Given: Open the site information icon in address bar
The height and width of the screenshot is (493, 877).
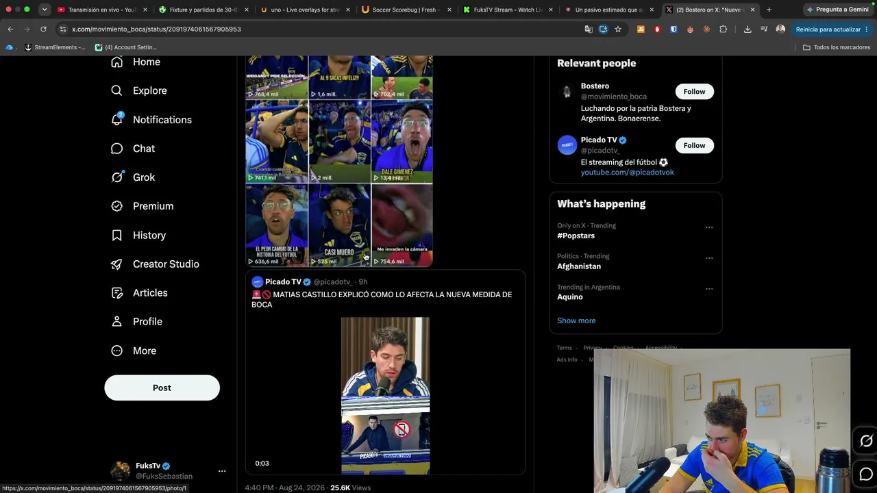Looking at the screenshot, I should pyautogui.click(x=63, y=29).
